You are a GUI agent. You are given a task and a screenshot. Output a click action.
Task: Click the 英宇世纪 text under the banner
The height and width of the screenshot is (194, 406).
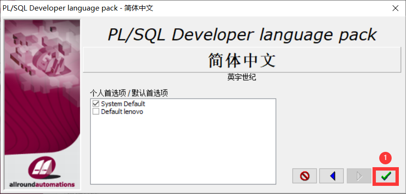point(242,77)
